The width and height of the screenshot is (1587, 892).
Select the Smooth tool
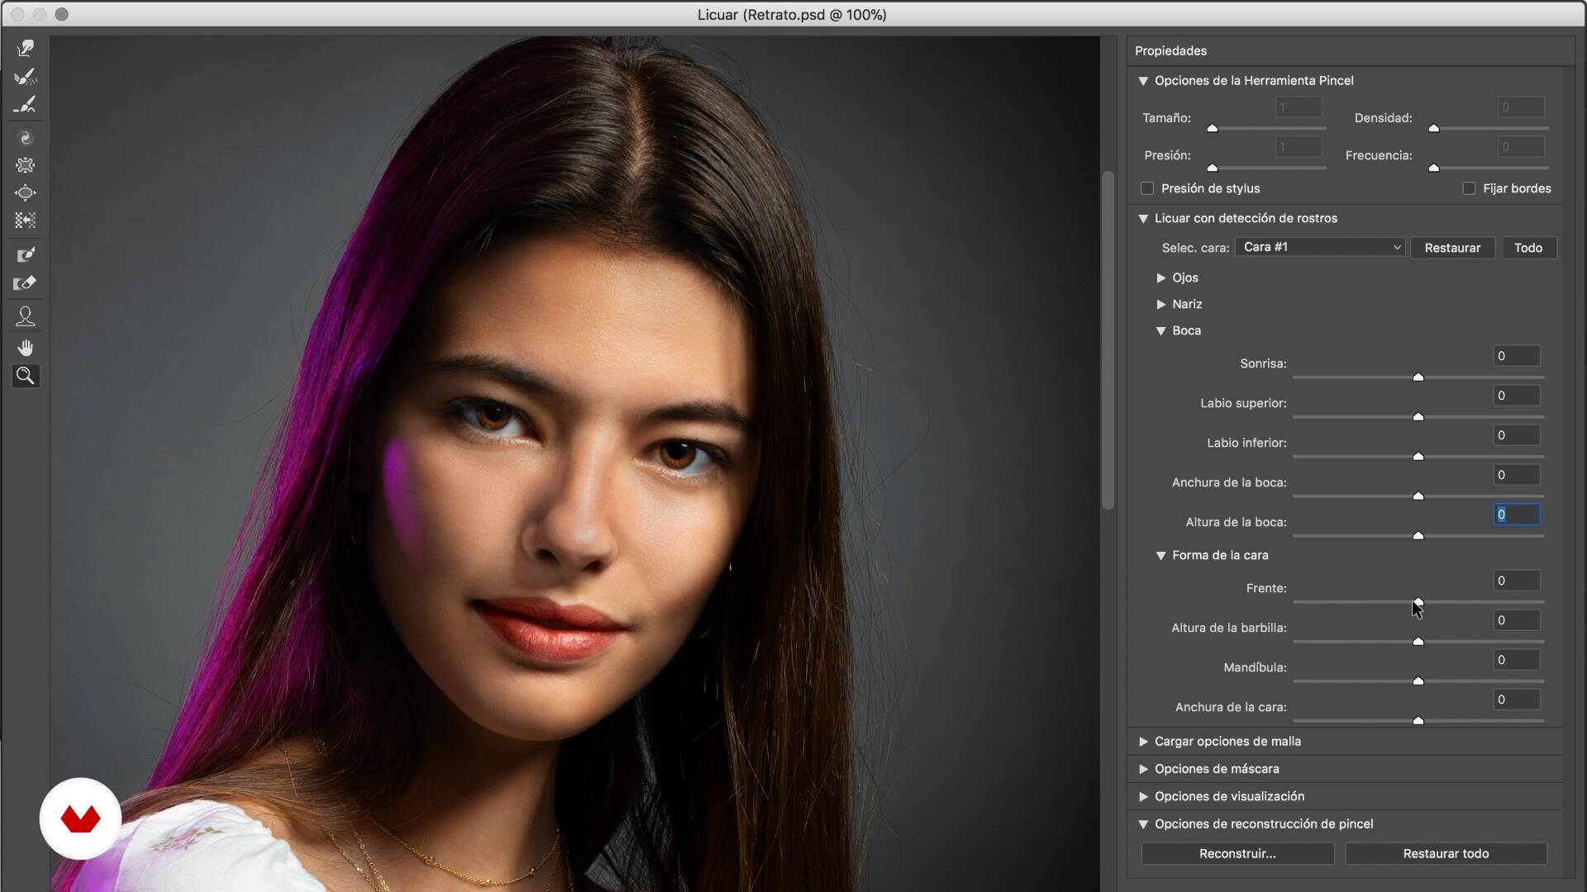point(26,105)
